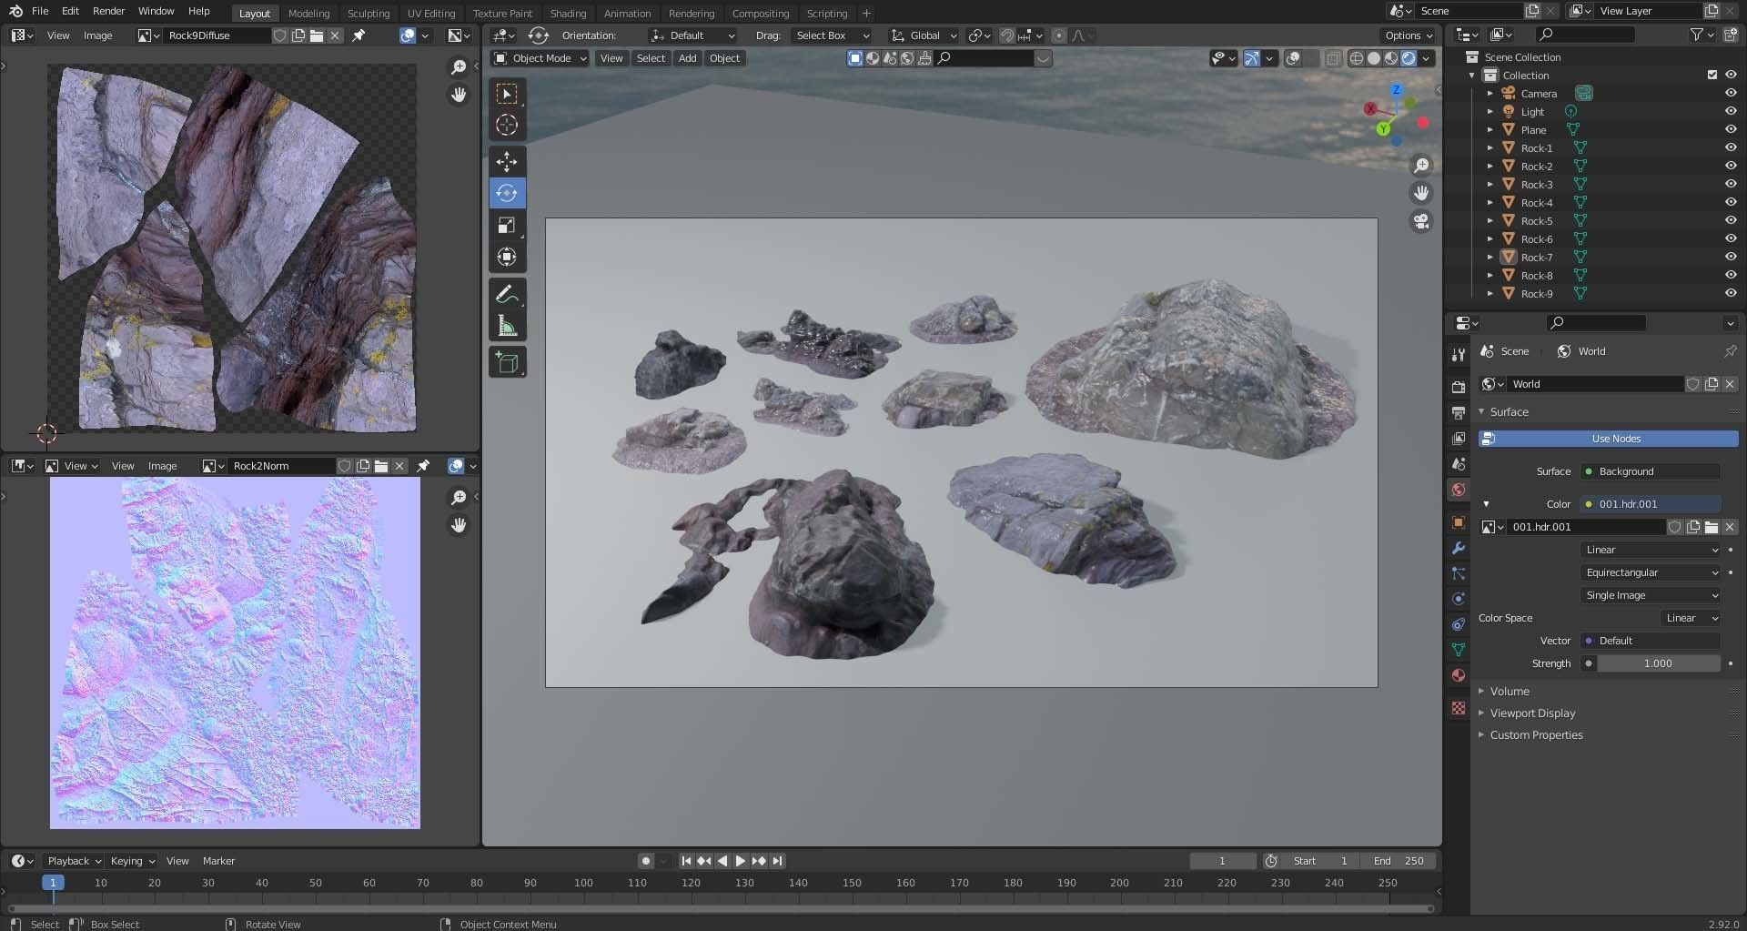1747x931 pixels.
Task: Open the Drag Select Box dropdown
Action: pos(833,35)
